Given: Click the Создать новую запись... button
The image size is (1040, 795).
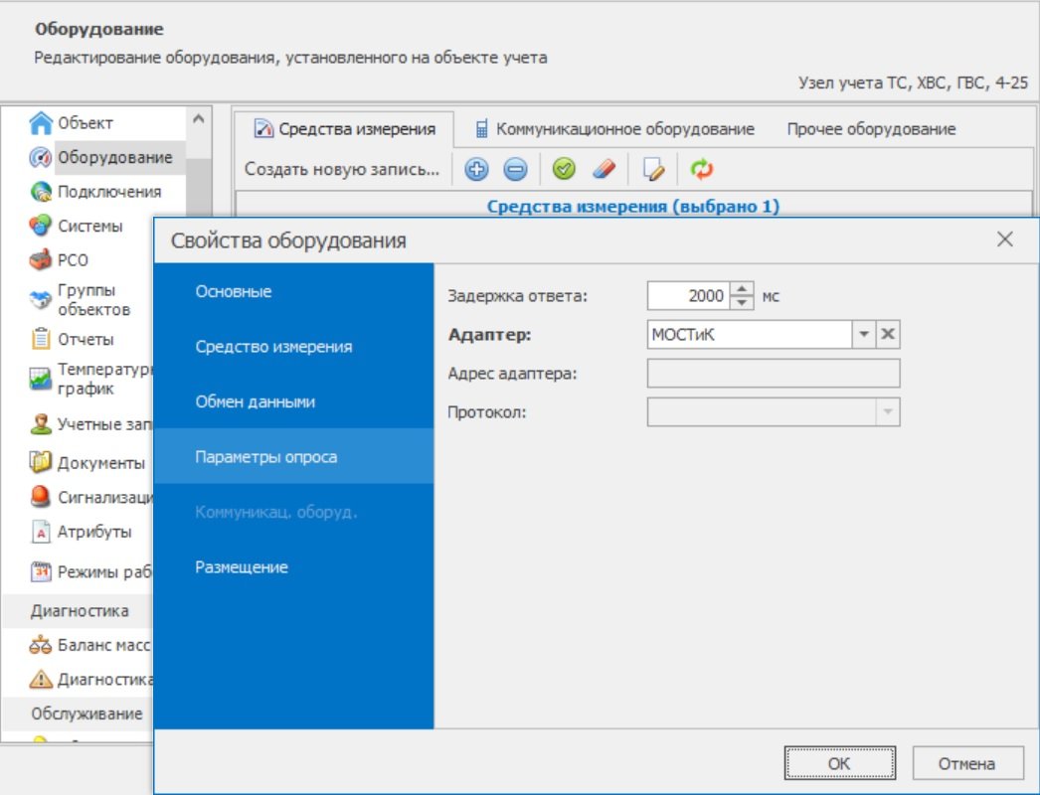Looking at the screenshot, I should (342, 170).
